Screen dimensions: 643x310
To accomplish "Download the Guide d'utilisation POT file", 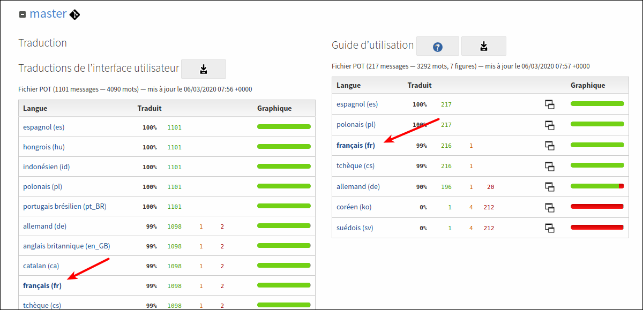I will pos(483,47).
